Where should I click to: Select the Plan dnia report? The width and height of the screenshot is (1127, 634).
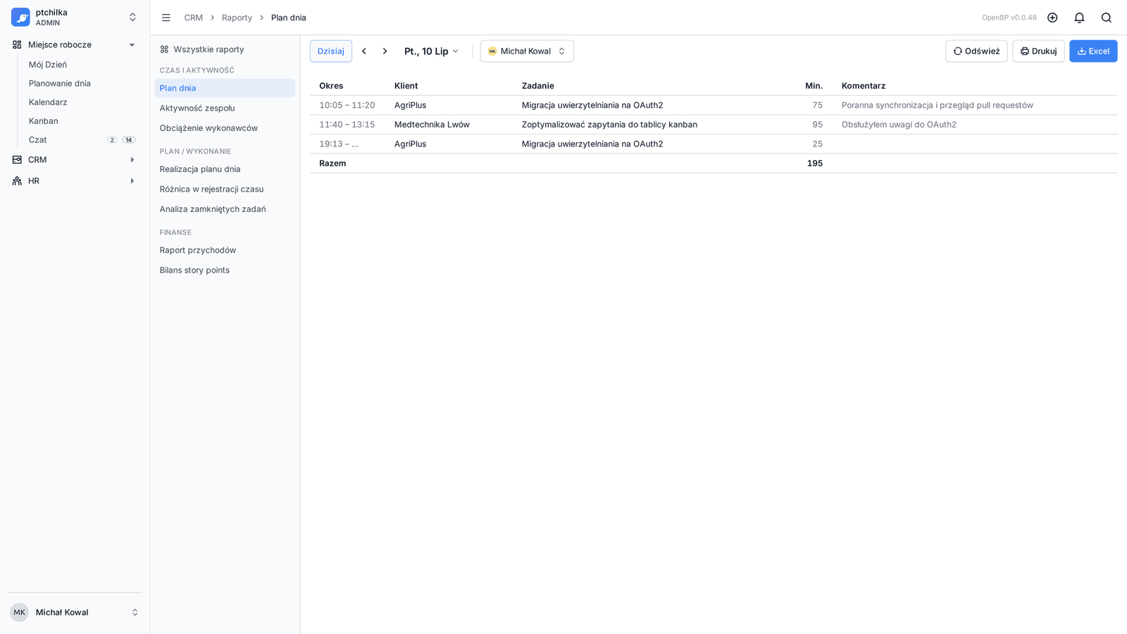click(x=225, y=88)
